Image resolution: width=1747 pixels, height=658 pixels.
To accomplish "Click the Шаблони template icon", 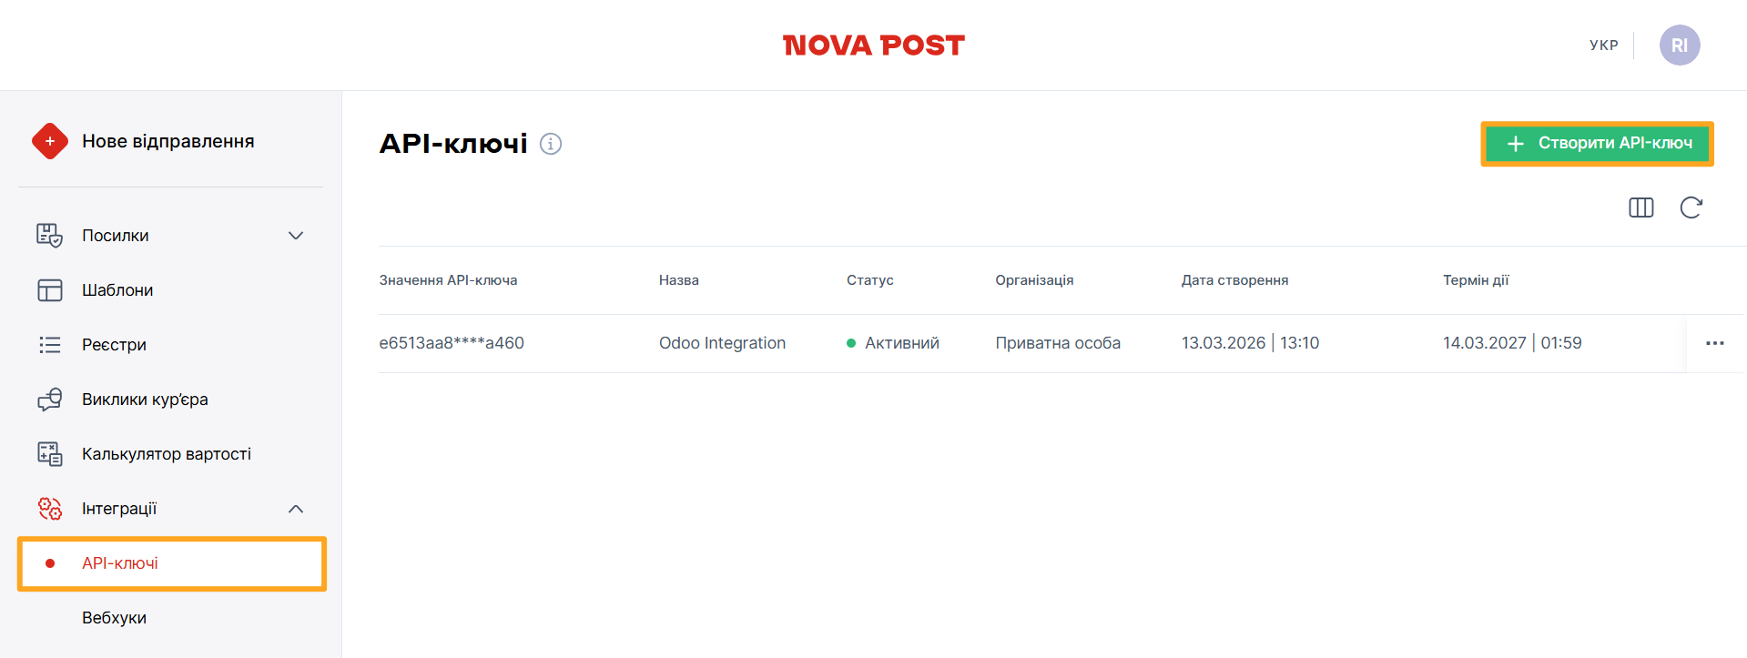I will (49, 290).
